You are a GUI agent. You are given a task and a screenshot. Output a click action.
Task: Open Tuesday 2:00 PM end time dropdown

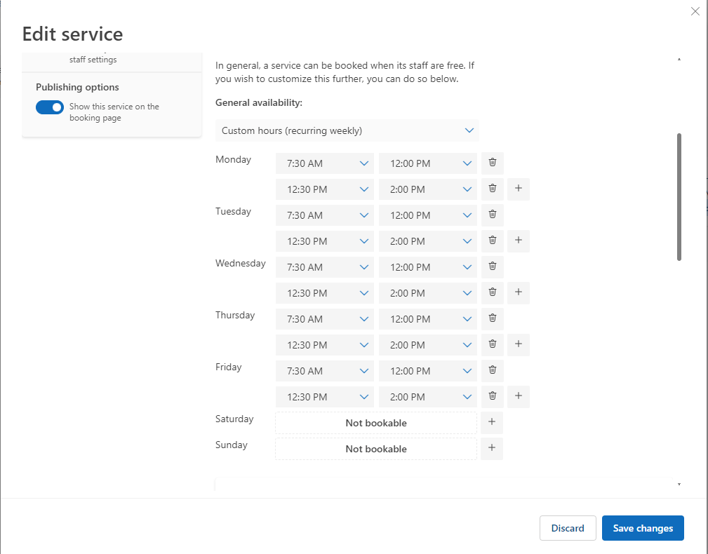click(427, 241)
